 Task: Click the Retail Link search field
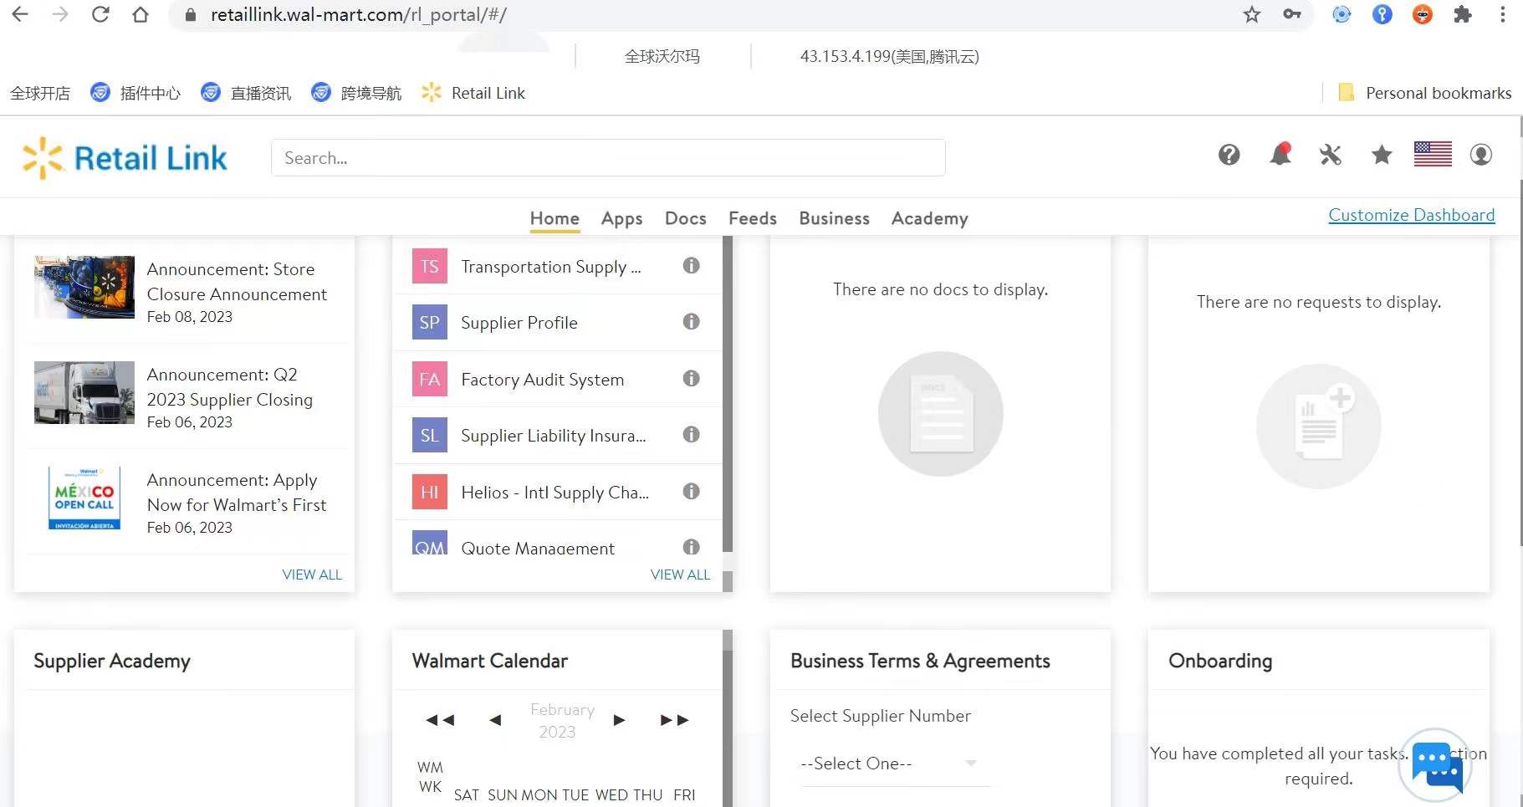pos(608,158)
